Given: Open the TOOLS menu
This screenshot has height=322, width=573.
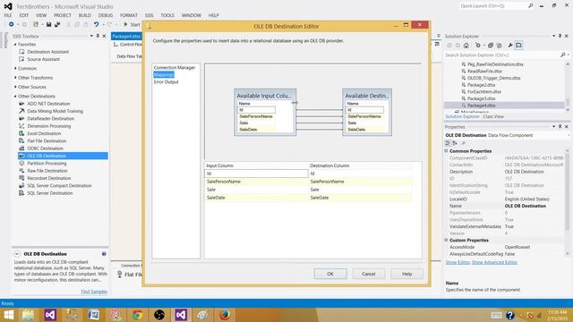Looking at the screenshot, I should [167, 15].
